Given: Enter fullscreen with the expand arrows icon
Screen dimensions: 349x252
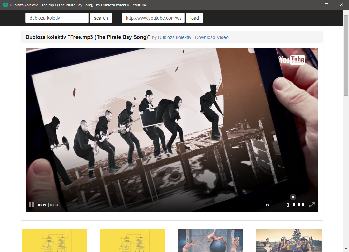Looking at the screenshot, I should point(312,205).
